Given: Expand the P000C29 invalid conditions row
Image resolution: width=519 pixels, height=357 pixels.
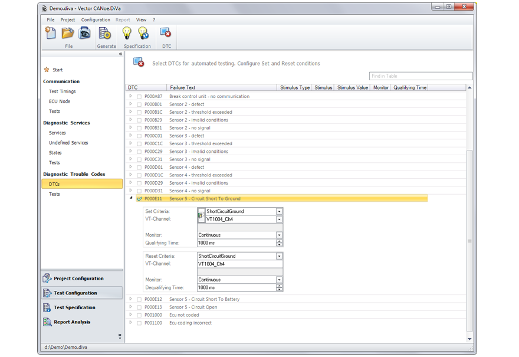Looking at the screenshot, I should pyautogui.click(x=131, y=151).
